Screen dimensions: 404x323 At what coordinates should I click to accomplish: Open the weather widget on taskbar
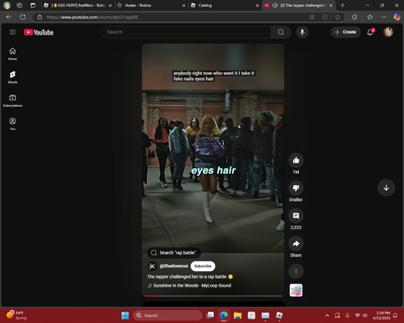pos(17,316)
